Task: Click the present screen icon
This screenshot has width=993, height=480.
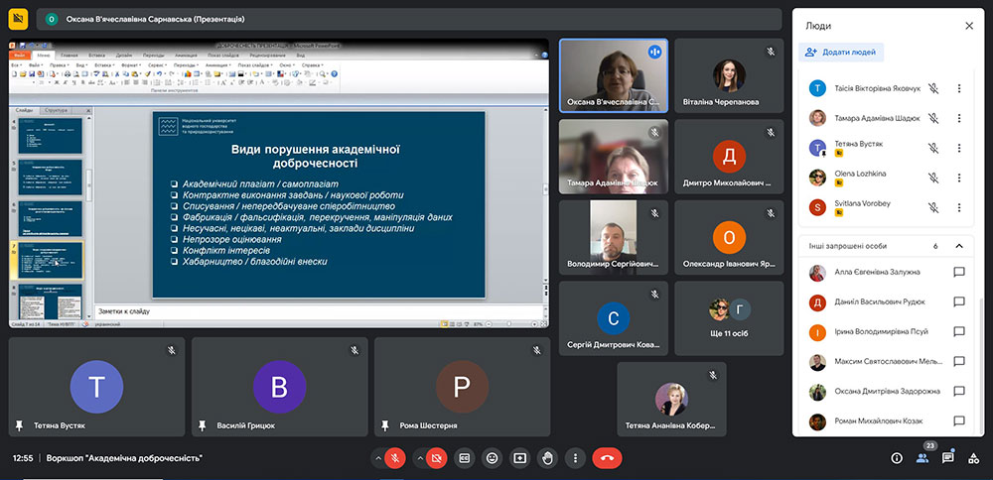Action: [519, 458]
